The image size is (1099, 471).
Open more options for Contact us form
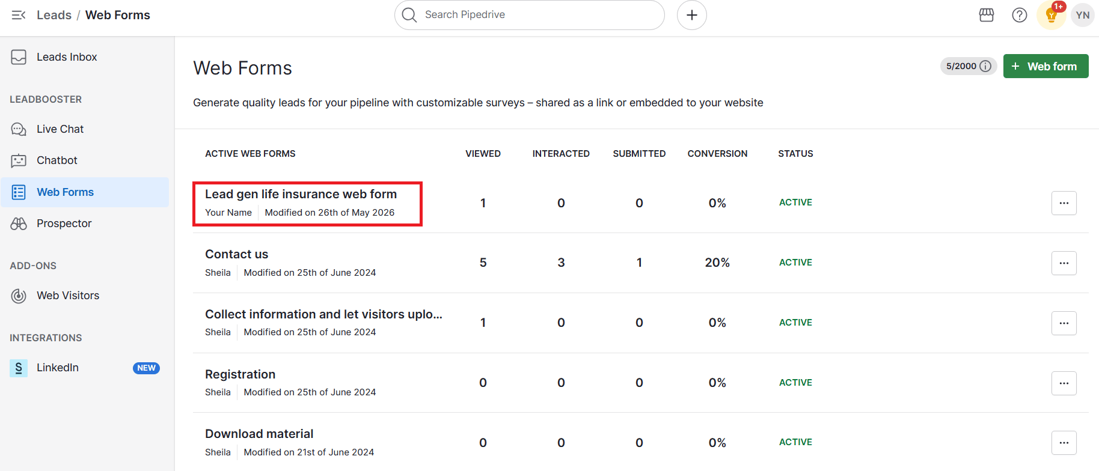click(x=1064, y=263)
